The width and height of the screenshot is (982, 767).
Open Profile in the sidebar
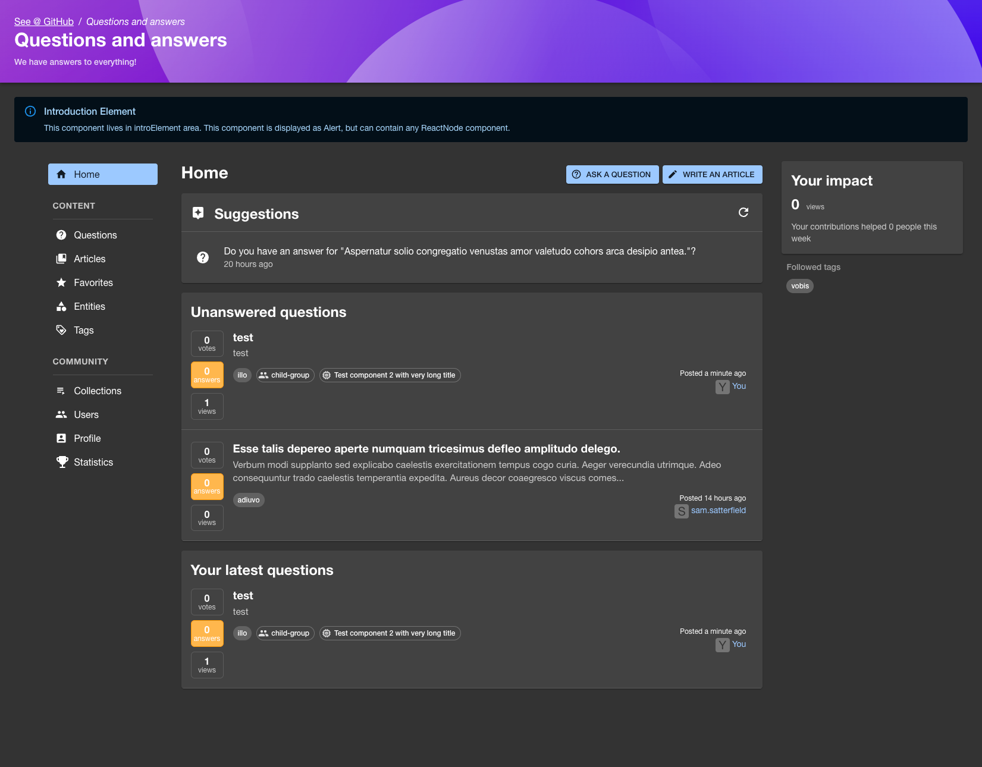tap(103, 438)
